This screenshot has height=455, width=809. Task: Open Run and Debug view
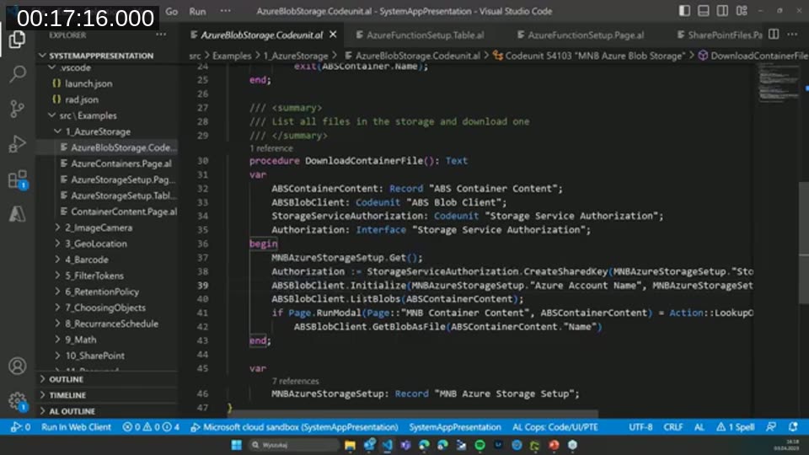point(17,144)
